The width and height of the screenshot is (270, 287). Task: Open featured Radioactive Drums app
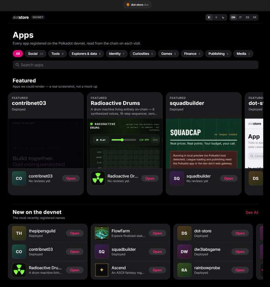tap(150, 179)
